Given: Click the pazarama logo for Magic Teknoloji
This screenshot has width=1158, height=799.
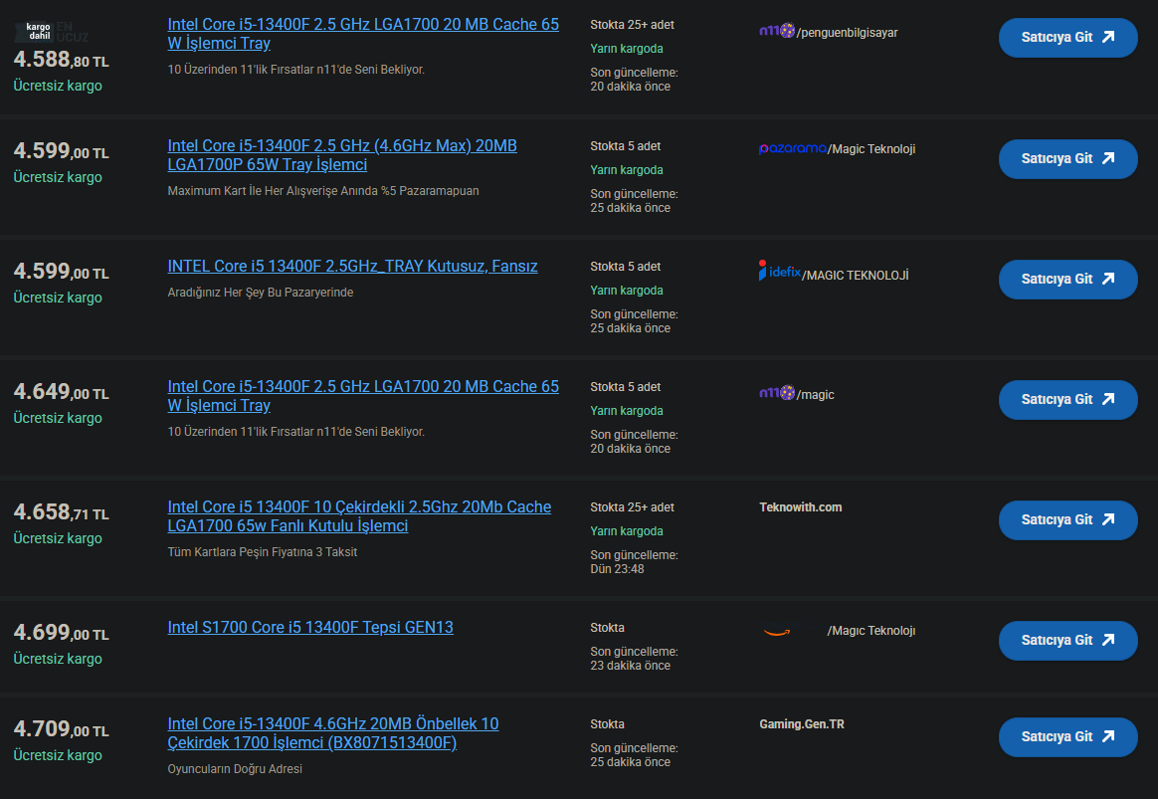Looking at the screenshot, I should 792,149.
